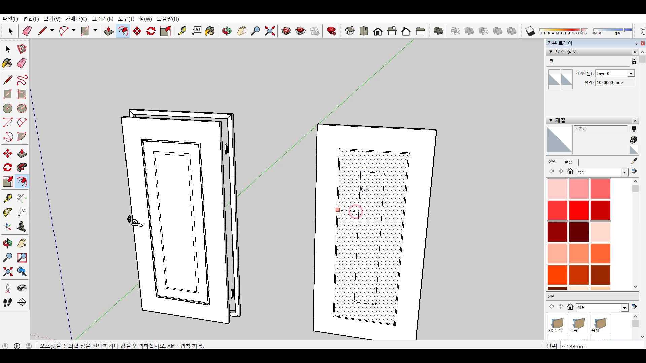Open the 3D 인쇄 material folder
Viewport: 646px width, 363px height.
557,324
